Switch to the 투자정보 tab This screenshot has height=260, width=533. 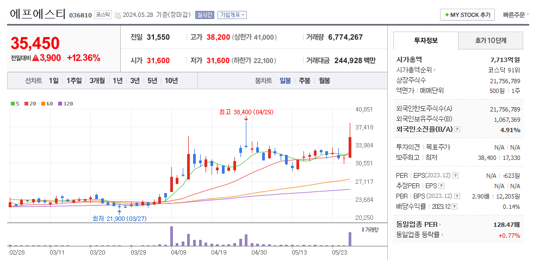[x=425, y=40]
